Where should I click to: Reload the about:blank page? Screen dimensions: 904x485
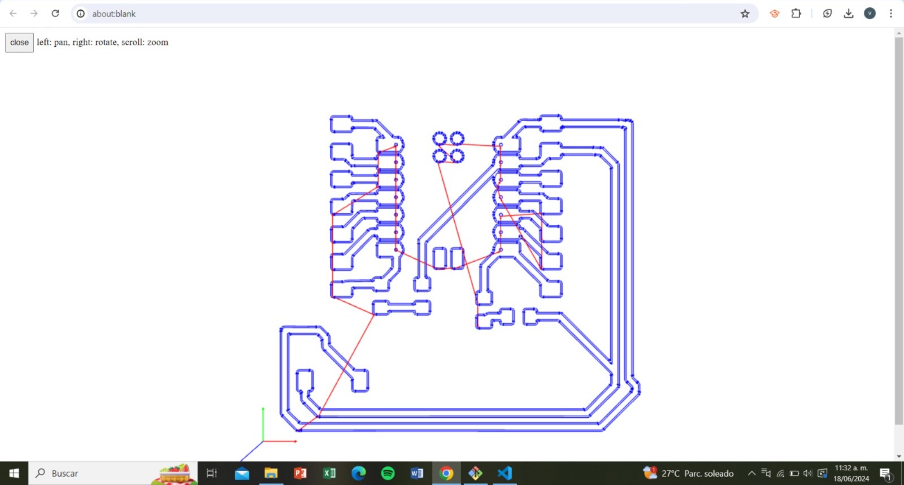tap(55, 14)
